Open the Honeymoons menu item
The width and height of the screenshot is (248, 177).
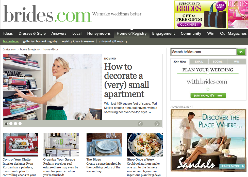pyautogui.click(x=99, y=33)
